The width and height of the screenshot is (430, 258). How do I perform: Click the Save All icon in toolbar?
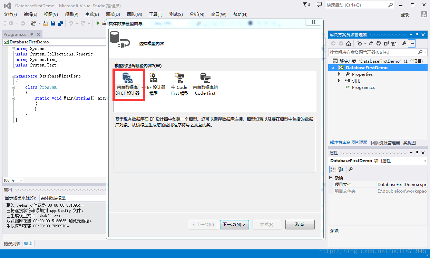click(x=60, y=23)
